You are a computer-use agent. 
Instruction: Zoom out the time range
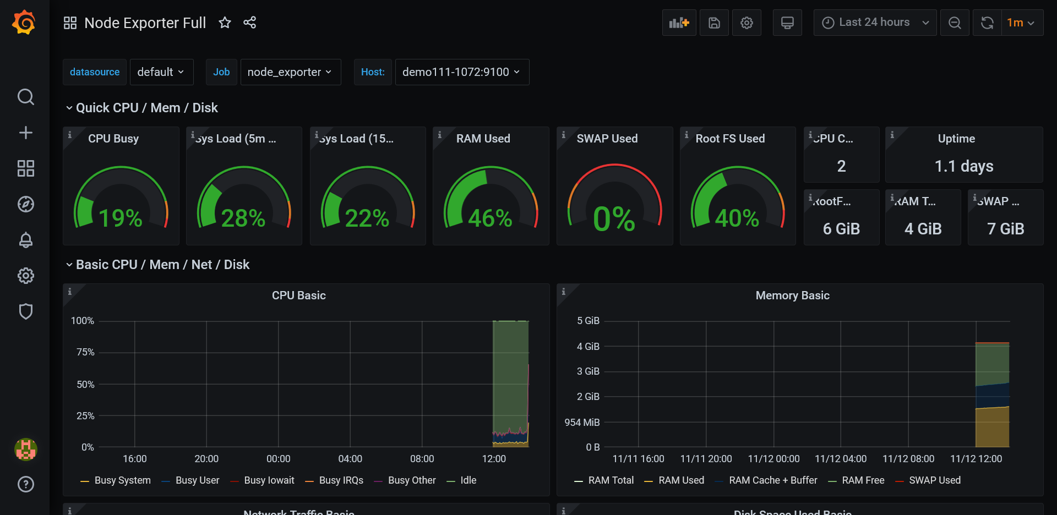[x=955, y=23]
